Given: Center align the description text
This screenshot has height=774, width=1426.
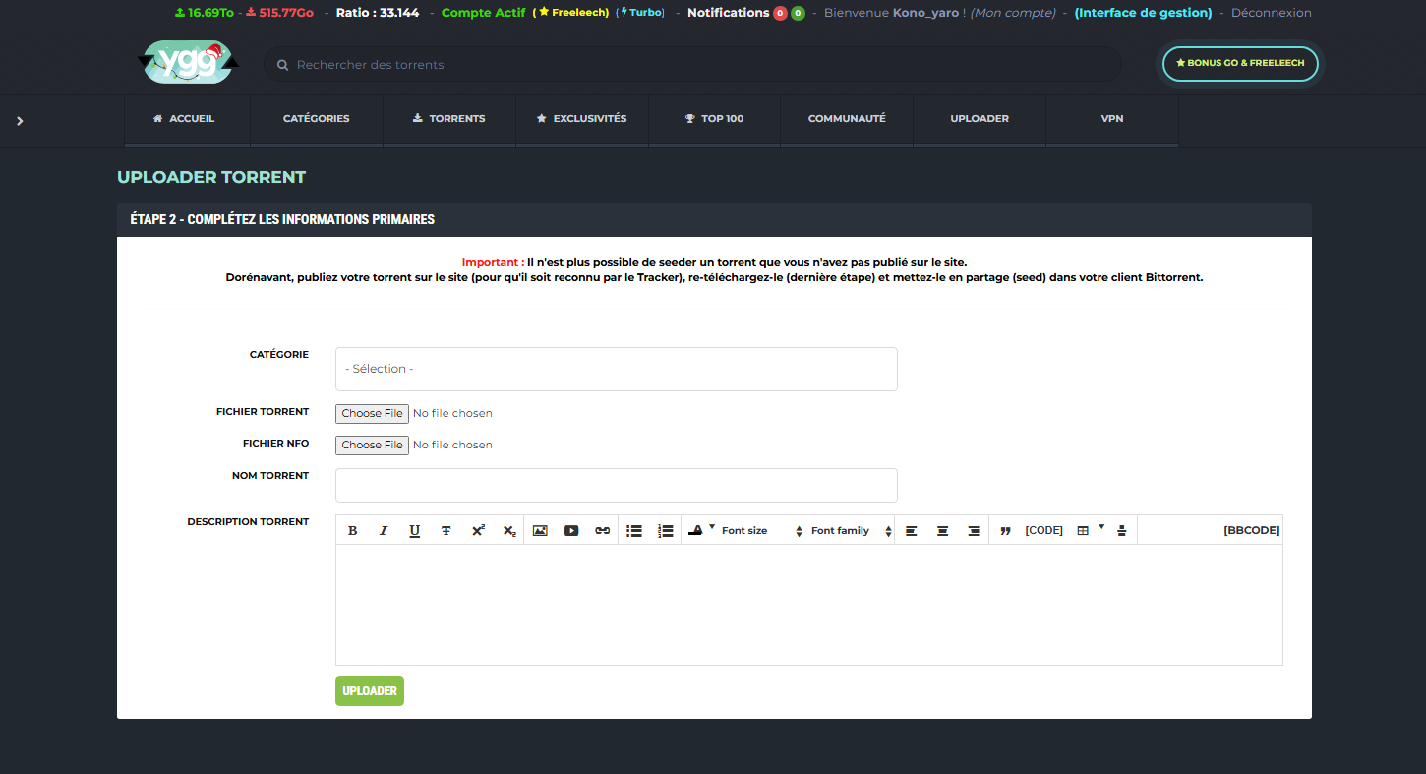Looking at the screenshot, I should pos(942,531).
